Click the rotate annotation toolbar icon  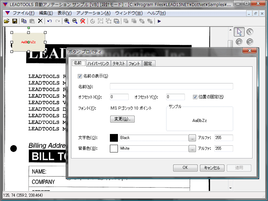[92, 21]
